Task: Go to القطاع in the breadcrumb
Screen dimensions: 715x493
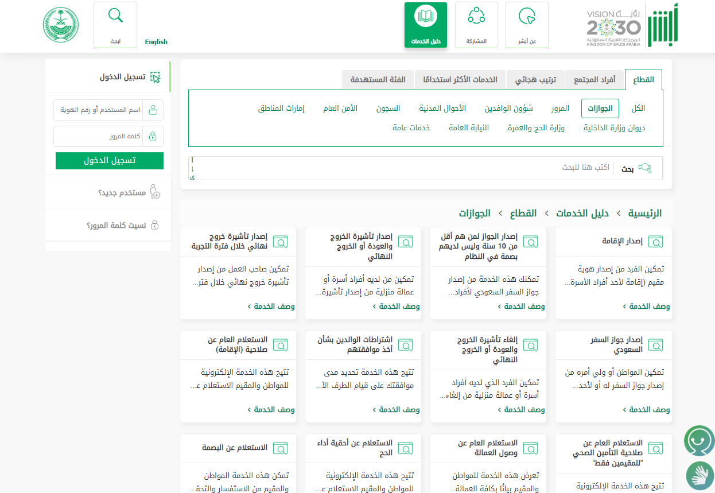Action: coord(523,213)
